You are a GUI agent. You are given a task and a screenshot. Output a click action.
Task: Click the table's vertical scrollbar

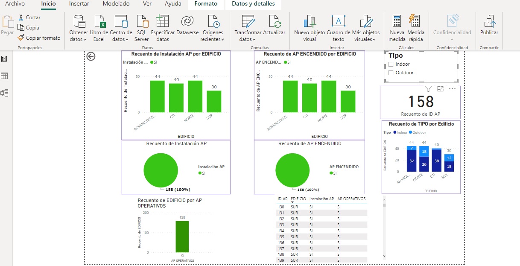click(x=384, y=226)
